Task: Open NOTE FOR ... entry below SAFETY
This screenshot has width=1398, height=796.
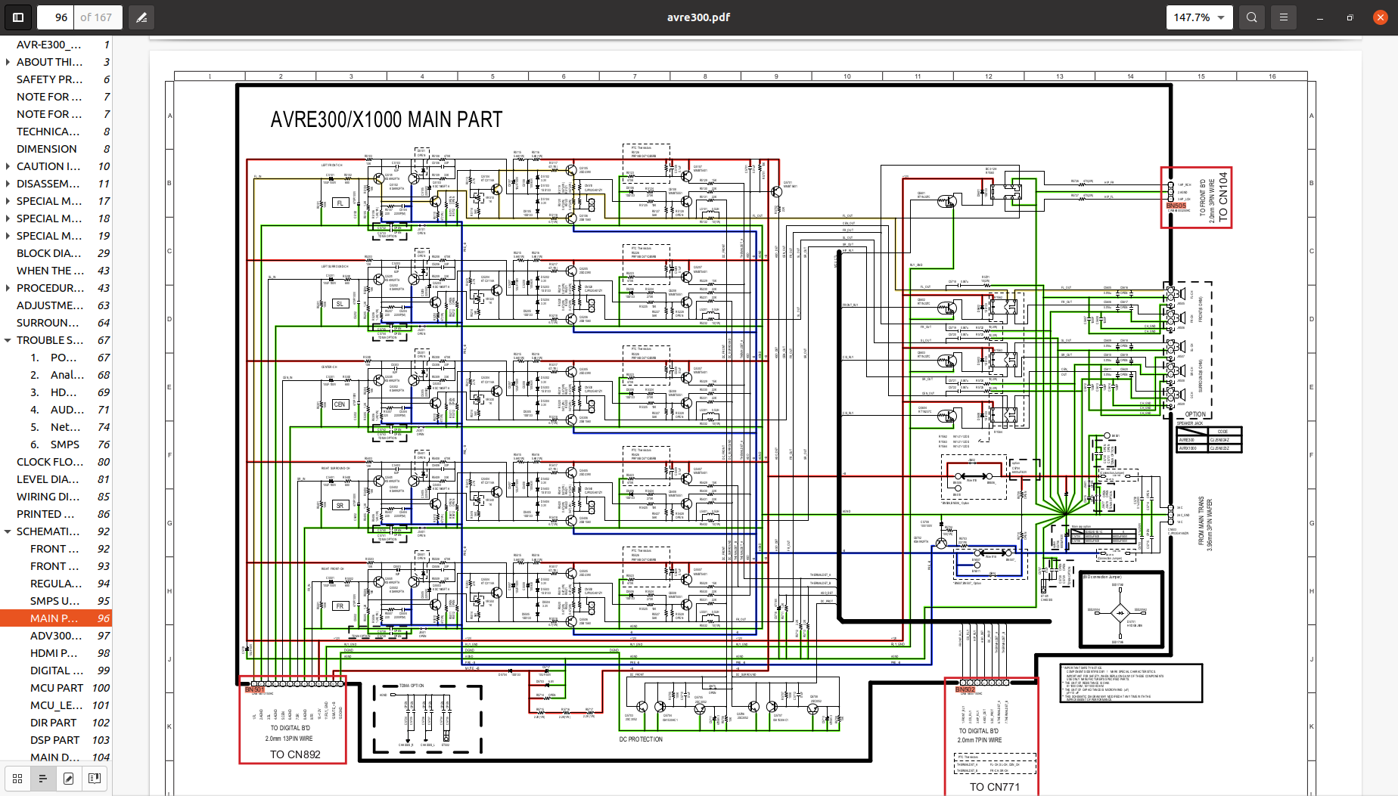Action: click(x=56, y=97)
